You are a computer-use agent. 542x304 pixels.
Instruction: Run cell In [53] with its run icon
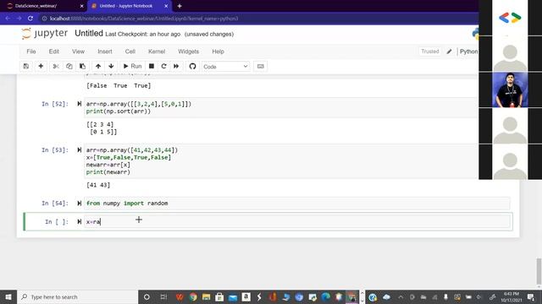[x=79, y=150]
